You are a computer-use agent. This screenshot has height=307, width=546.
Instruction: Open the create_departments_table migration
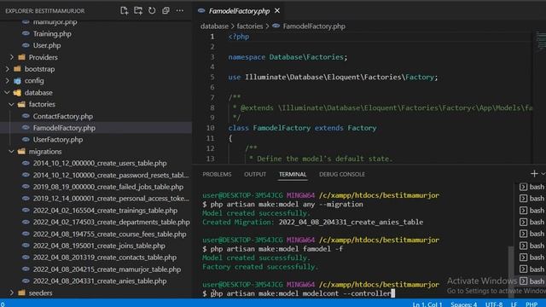[112, 222]
